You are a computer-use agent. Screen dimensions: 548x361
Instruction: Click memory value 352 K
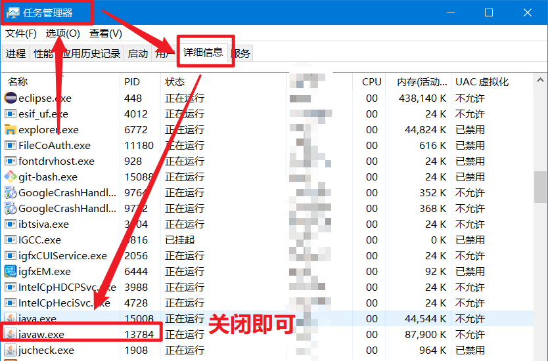pos(433,192)
